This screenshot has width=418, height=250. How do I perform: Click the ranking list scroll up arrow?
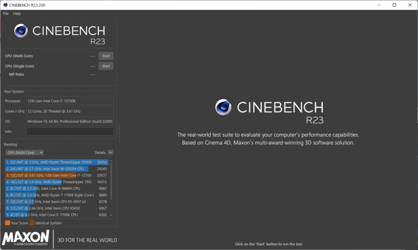pos(111,161)
